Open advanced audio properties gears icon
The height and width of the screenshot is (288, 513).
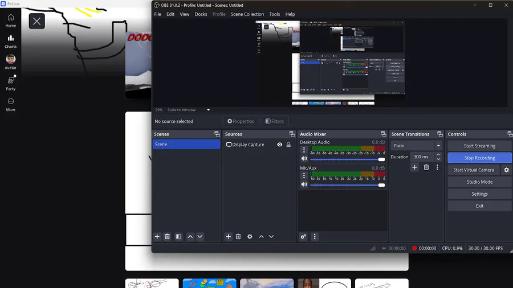pos(303,236)
